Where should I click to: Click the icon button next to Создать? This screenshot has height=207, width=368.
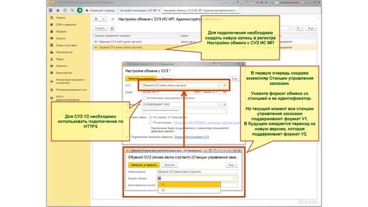(x=112, y=28)
